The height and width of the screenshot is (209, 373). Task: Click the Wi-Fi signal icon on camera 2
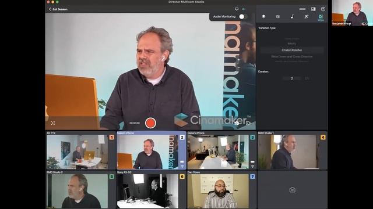tap(182, 167)
